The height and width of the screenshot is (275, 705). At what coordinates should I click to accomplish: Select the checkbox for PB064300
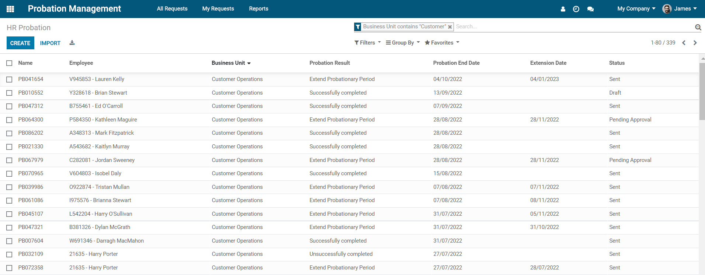tap(9, 120)
